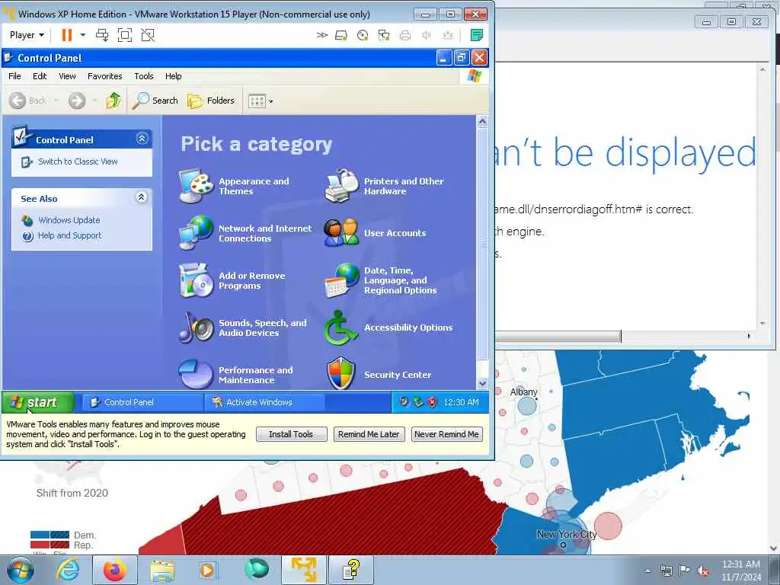Click scroll up arrow in Control Panel scrollbar
Screen dimensions: 780x585
482,121
